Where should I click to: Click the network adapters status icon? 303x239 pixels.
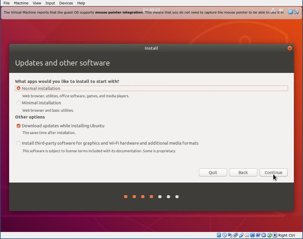pos(236,235)
